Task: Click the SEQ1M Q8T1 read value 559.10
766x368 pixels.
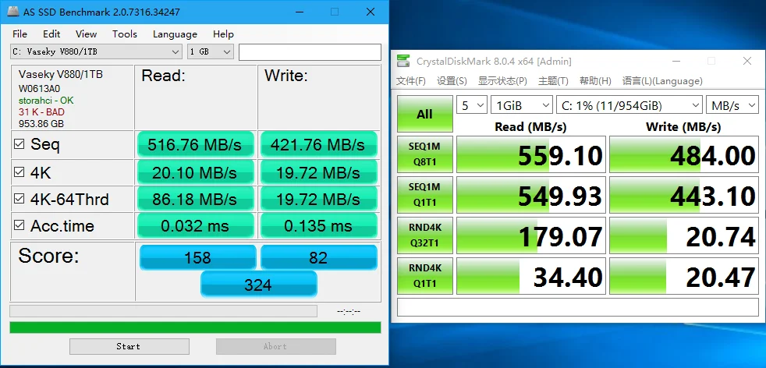Action: click(531, 154)
